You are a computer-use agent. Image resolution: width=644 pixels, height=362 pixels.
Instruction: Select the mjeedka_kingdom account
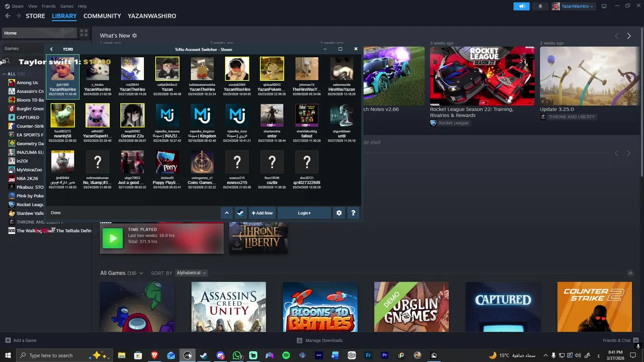pos(202,123)
